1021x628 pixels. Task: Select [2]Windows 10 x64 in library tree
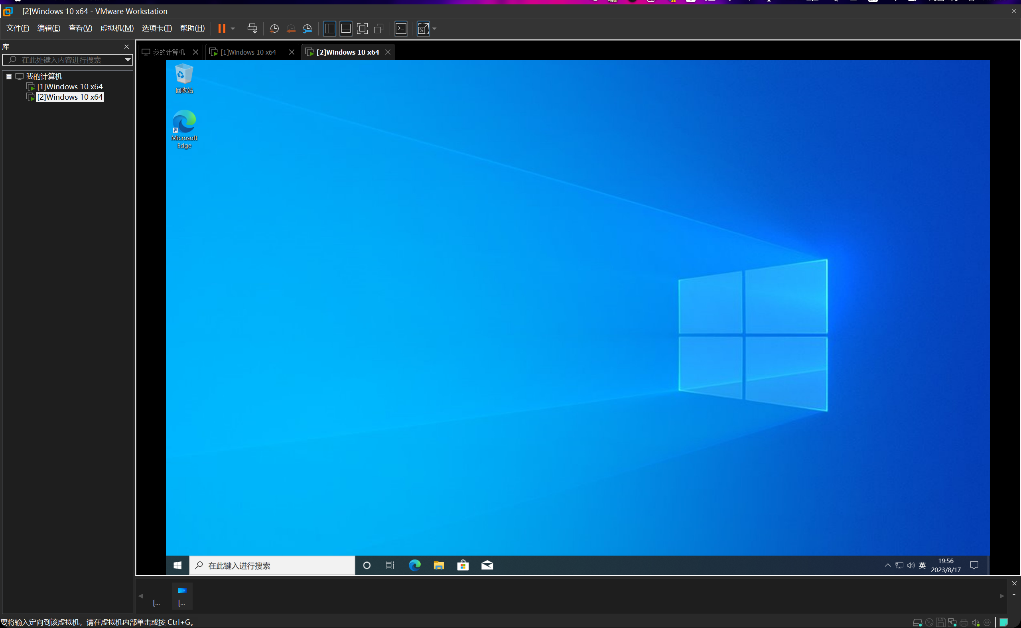click(70, 97)
